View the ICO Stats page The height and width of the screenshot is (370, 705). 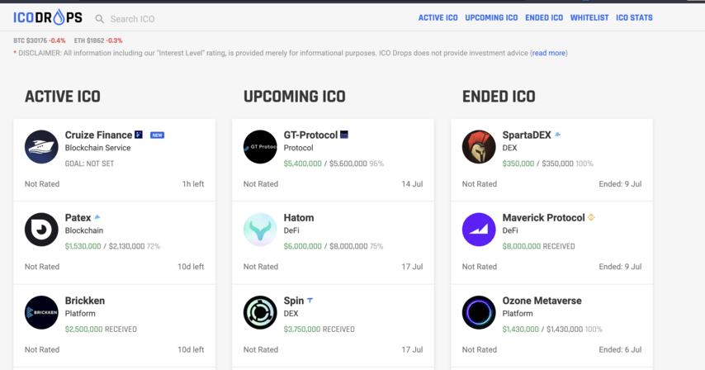click(x=634, y=17)
